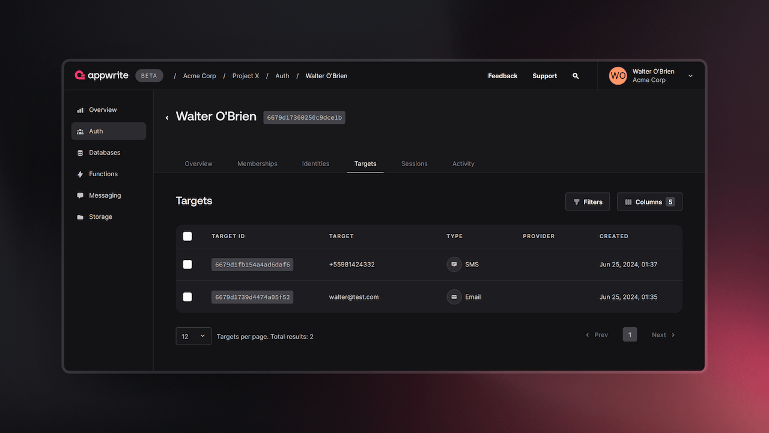Image resolution: width=769 pixels, height=433 pixels.
Task: Click the Functions lightning bolt icon
Action: pyautogui.click(x=81, y=174)
